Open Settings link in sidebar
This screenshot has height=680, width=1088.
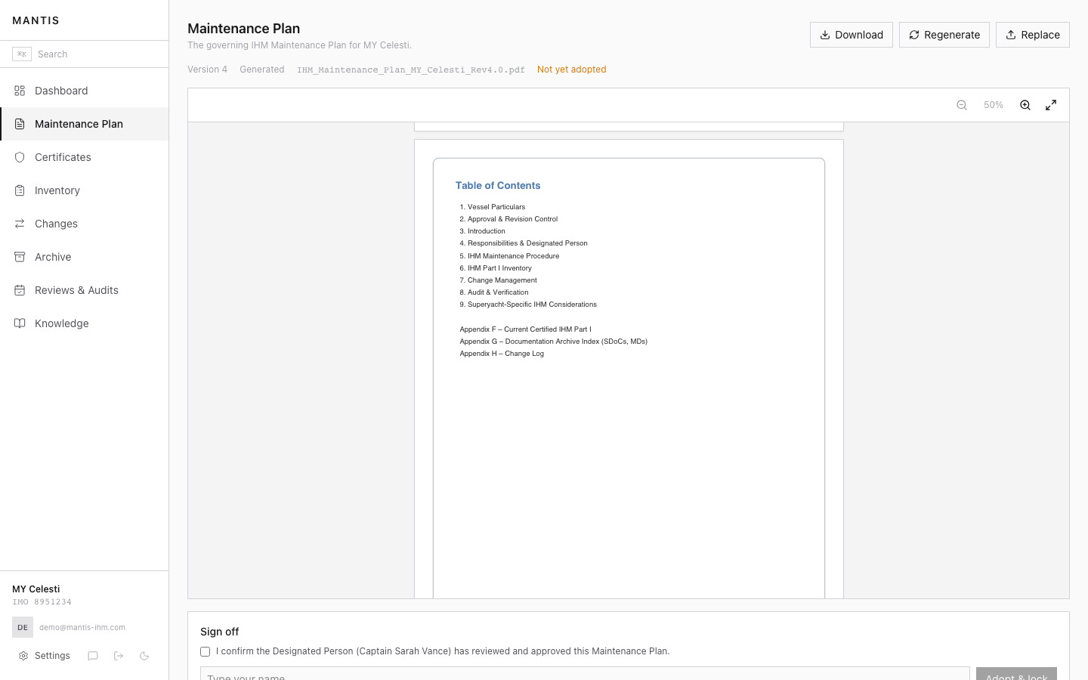(x=45, y=656)
